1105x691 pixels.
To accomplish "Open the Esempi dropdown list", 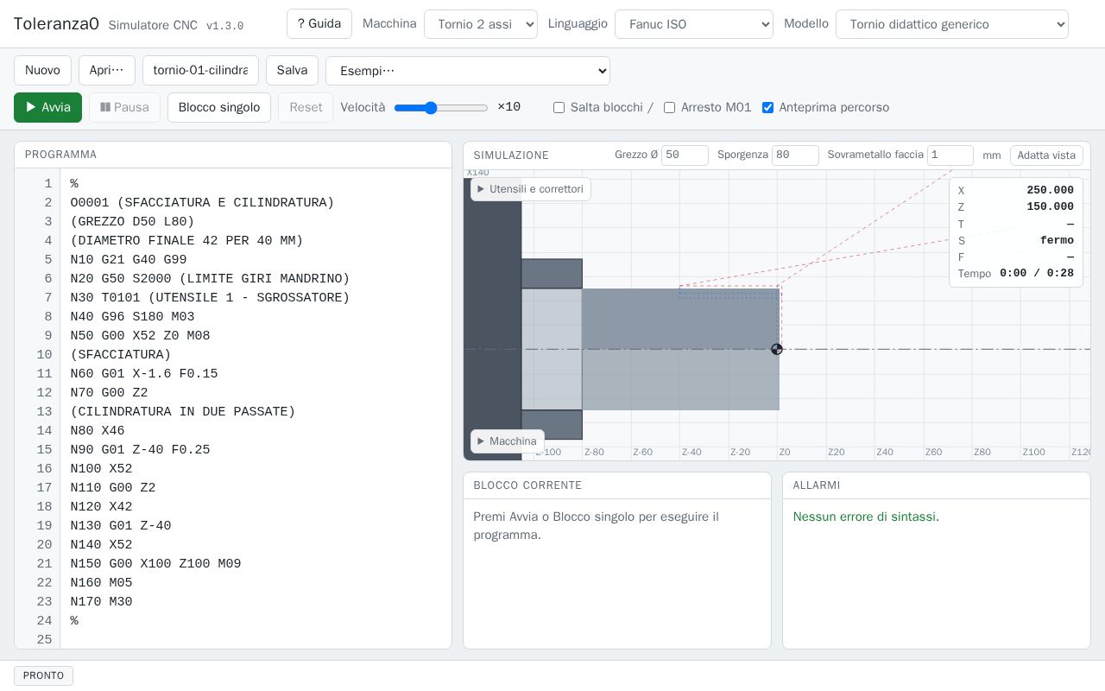I will pyautogui.click(x=468, y=71).
